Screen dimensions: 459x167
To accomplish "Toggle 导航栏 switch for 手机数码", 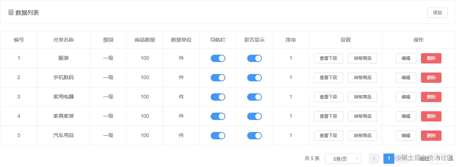I will (x=218, y=78).
